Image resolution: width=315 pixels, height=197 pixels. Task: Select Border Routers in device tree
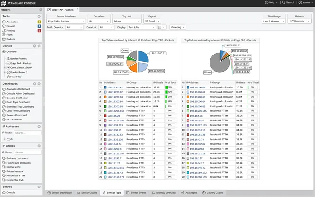point(19,58)
